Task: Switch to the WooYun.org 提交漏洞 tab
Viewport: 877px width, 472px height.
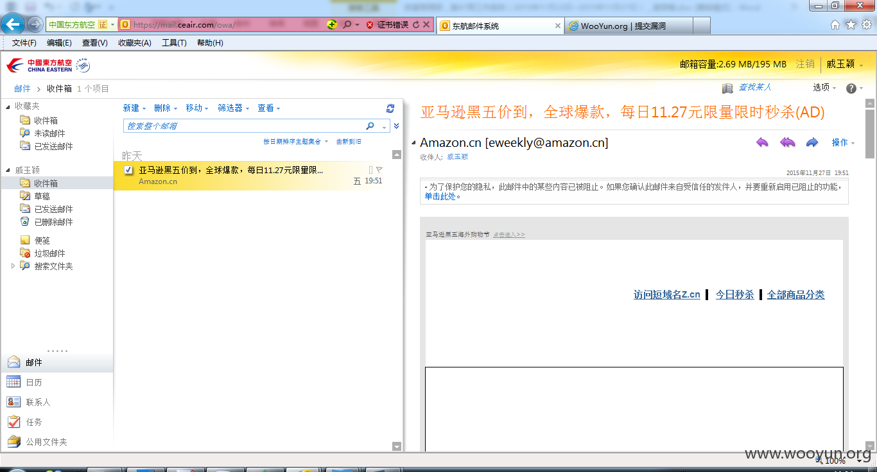Action: (x=629, y=26)
